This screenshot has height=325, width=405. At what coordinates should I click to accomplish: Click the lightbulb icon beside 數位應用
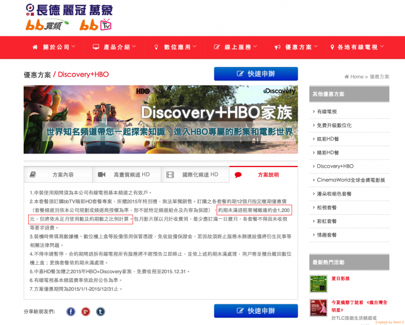pos(156,47)
